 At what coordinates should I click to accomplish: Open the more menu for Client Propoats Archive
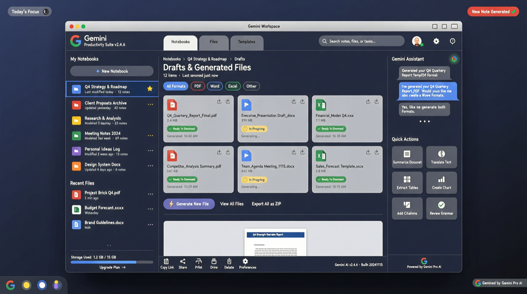click(150, 105)
